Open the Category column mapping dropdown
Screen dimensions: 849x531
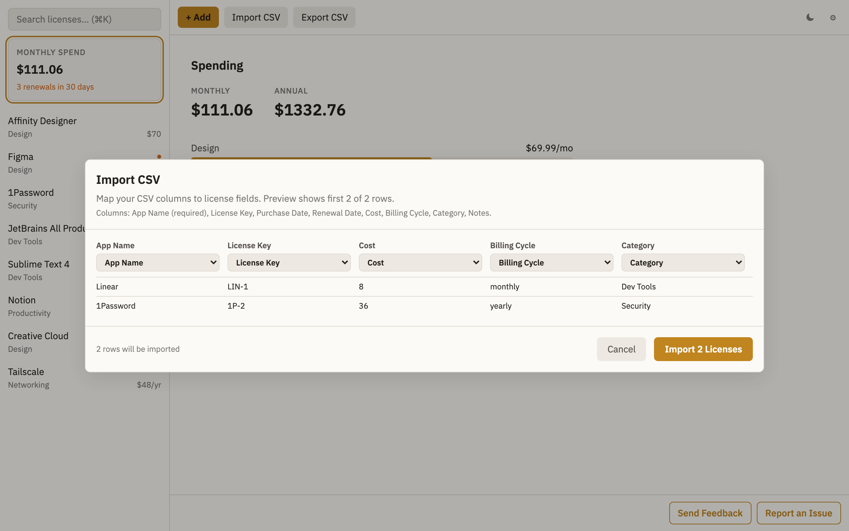click(x=683, y=263)
